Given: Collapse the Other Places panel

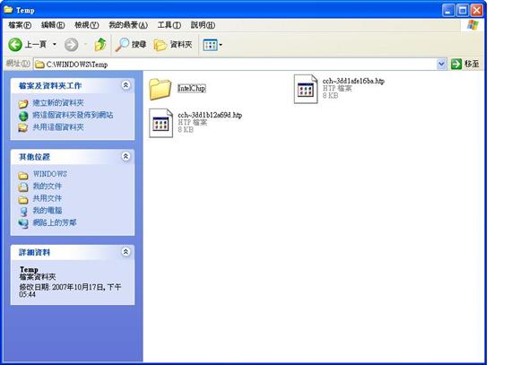Looking at the screenshot, I should (x=126, y=156).
